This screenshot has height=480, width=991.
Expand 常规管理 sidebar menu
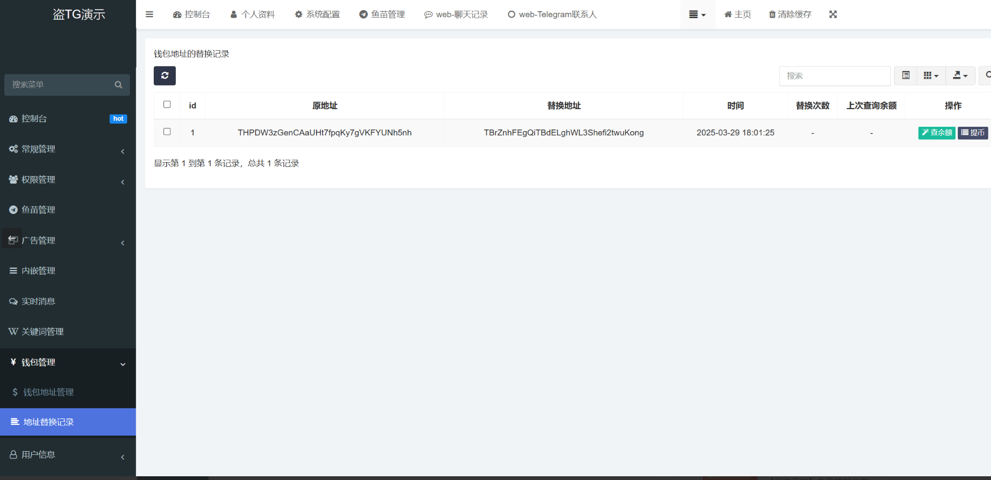pyautogui.click(x=67, y=149)
